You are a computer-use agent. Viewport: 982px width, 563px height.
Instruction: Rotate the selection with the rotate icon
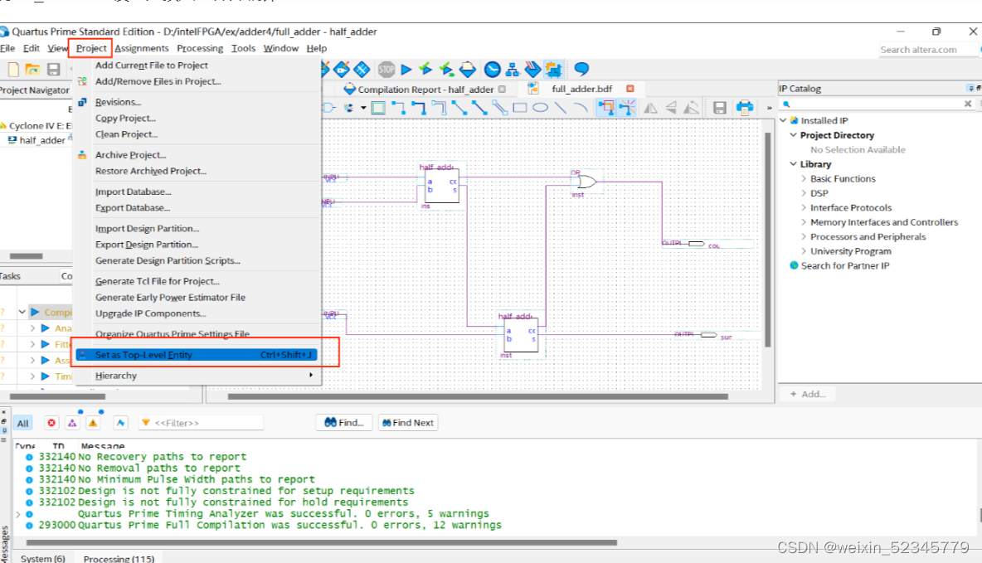(692, 108)
